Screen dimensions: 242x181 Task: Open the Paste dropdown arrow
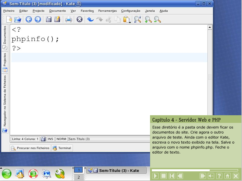[130, 22]
